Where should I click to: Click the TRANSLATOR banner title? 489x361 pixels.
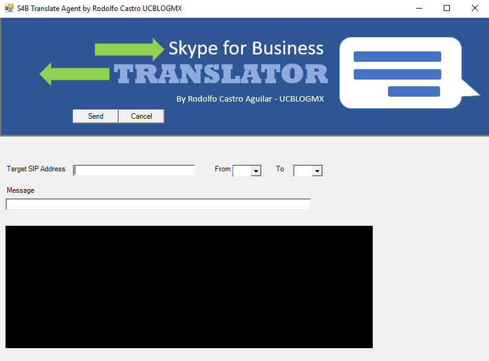point(221,74)
